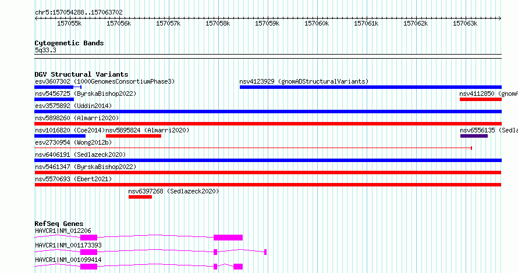
Task: Click the chr5:157054288..157063702 coordinate text
Action: pos(79,13)
